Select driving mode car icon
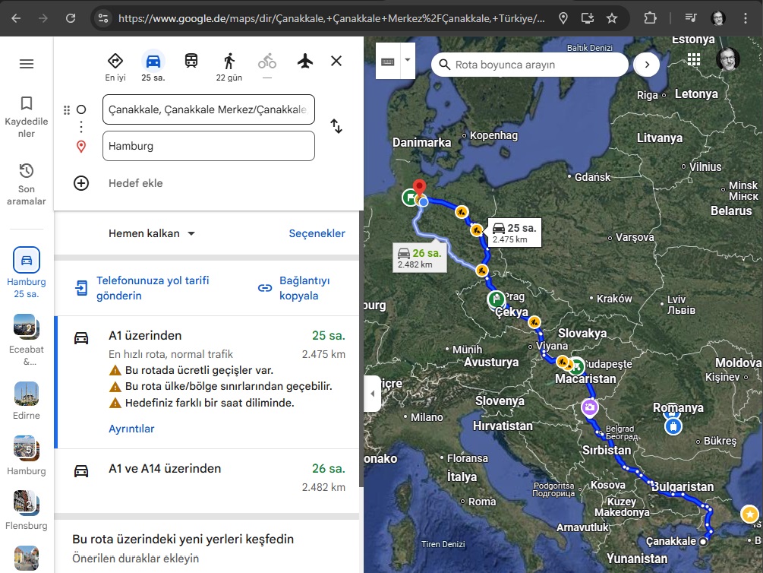 (x=153, y=62)
